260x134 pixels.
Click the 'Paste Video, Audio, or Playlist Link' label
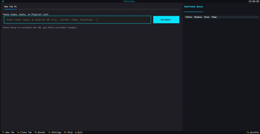[x=26, y=14]
